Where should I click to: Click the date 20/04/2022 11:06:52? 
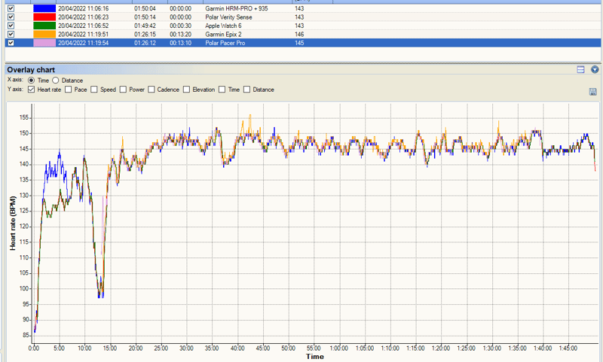[x=84, y=26]
